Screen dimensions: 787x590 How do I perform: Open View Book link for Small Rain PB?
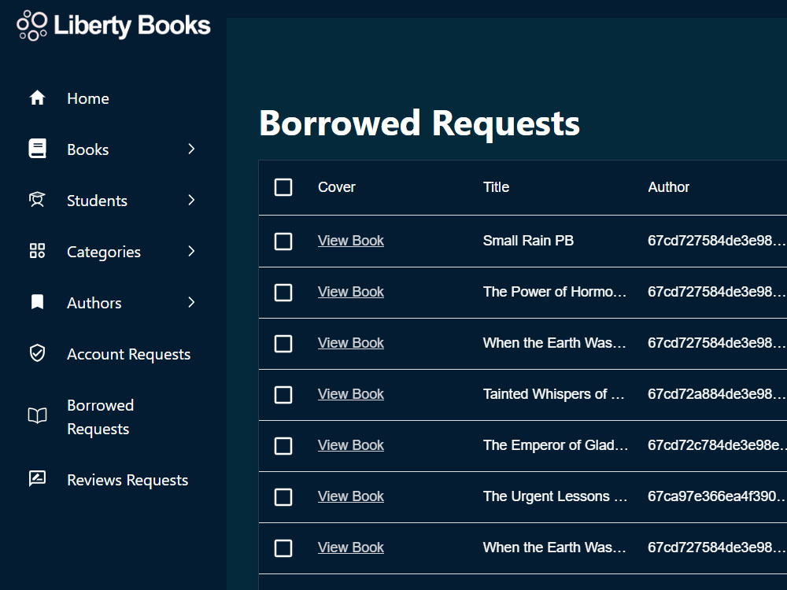coord(351,241)
